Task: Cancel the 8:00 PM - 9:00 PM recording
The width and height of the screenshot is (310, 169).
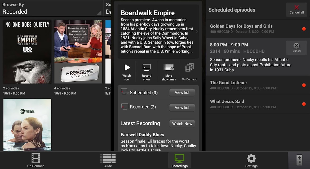Action: point(296,48)
